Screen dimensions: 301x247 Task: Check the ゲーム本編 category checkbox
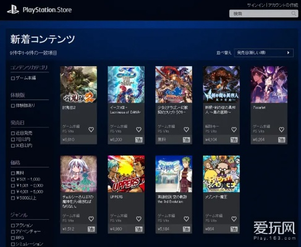pyautogui.click(x=13, y=78)
